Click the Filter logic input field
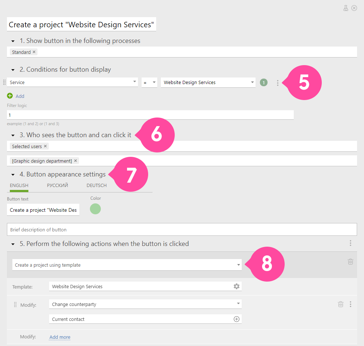The image size is (364, 346). point(150,115)
